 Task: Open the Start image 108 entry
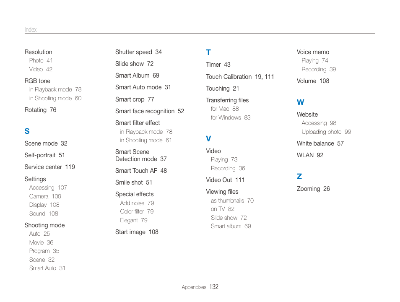tap(137, 232)
